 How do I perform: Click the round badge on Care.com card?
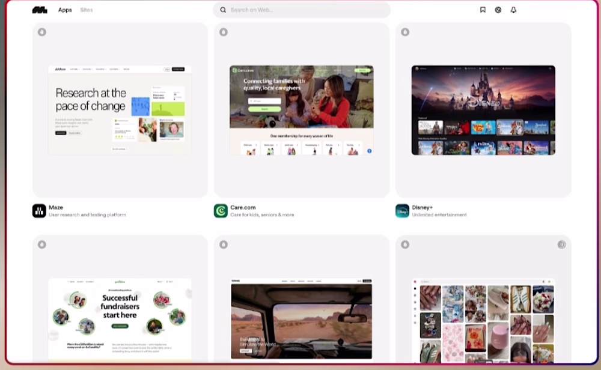224,32
